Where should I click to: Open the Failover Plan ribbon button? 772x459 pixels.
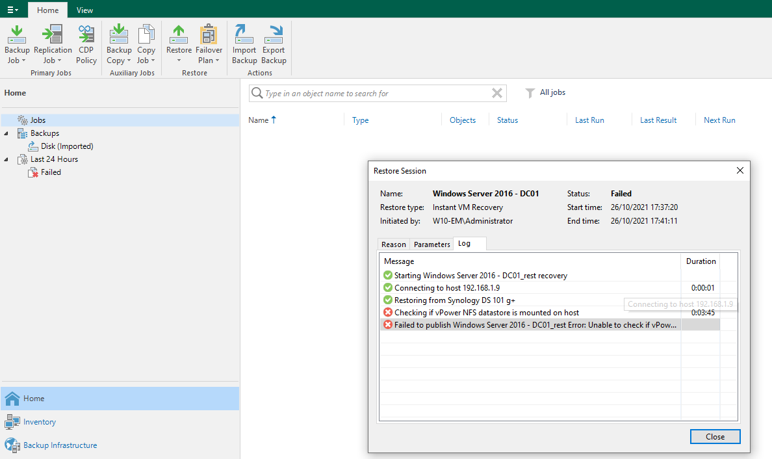[x=209, y=44]
